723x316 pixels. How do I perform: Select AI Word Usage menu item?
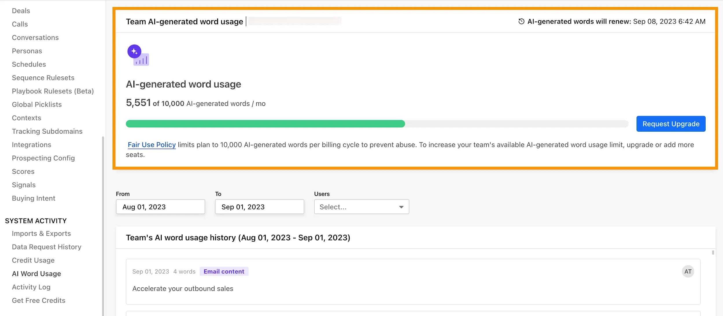[x=36, y=273]
